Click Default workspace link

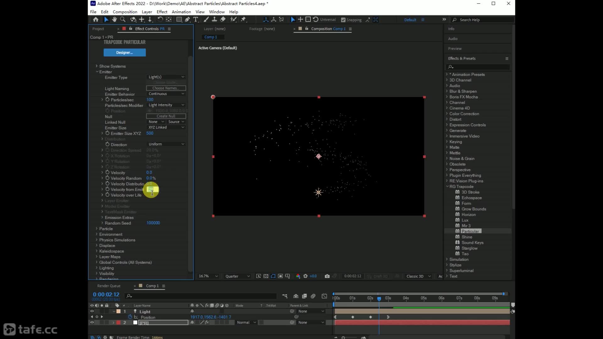pyautogui.click(x=410, y=20)
